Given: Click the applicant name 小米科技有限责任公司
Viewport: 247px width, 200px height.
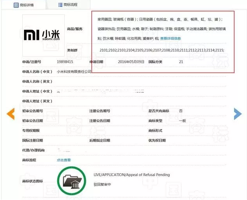Looking at the screenshot, I should click(x=74, y=72).
